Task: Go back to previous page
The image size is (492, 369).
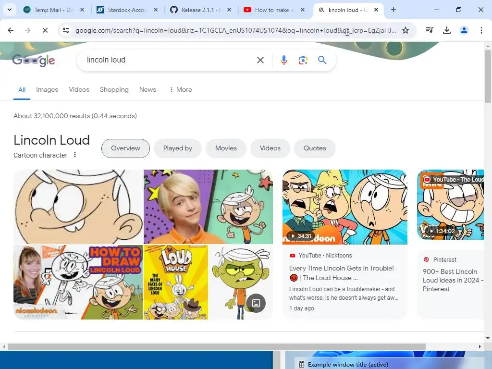Action: tap(11, 30)
